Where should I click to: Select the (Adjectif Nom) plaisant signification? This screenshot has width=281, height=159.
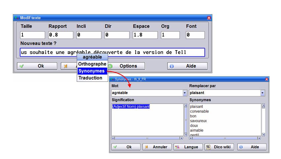point(131,107)
